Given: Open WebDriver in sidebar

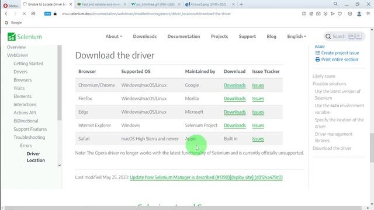Looking at the screenshot, I should [x=18, y=55].
